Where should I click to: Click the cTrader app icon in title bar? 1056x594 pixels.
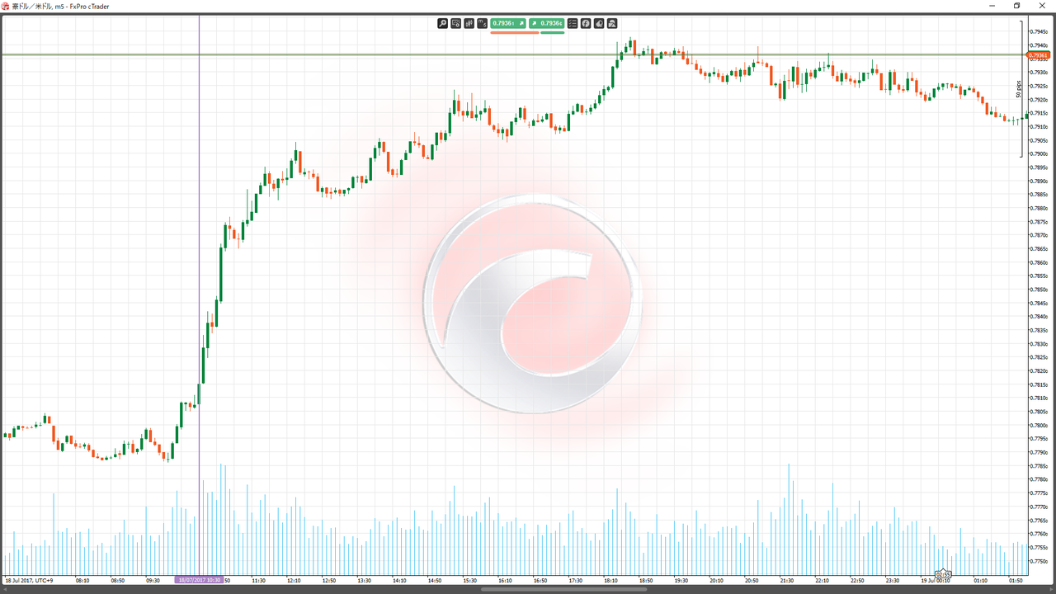click(6, 6)
